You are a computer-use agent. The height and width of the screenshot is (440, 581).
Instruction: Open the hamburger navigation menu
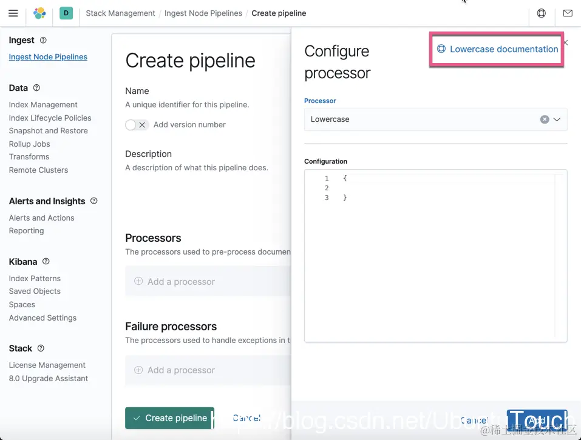[13, 13]
